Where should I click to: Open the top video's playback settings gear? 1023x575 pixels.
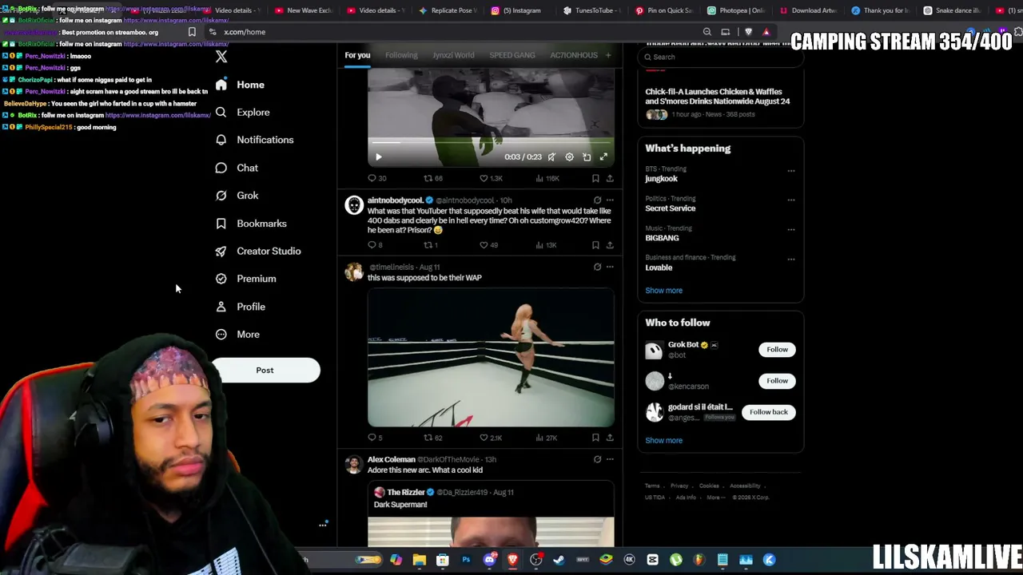[569, 157]
